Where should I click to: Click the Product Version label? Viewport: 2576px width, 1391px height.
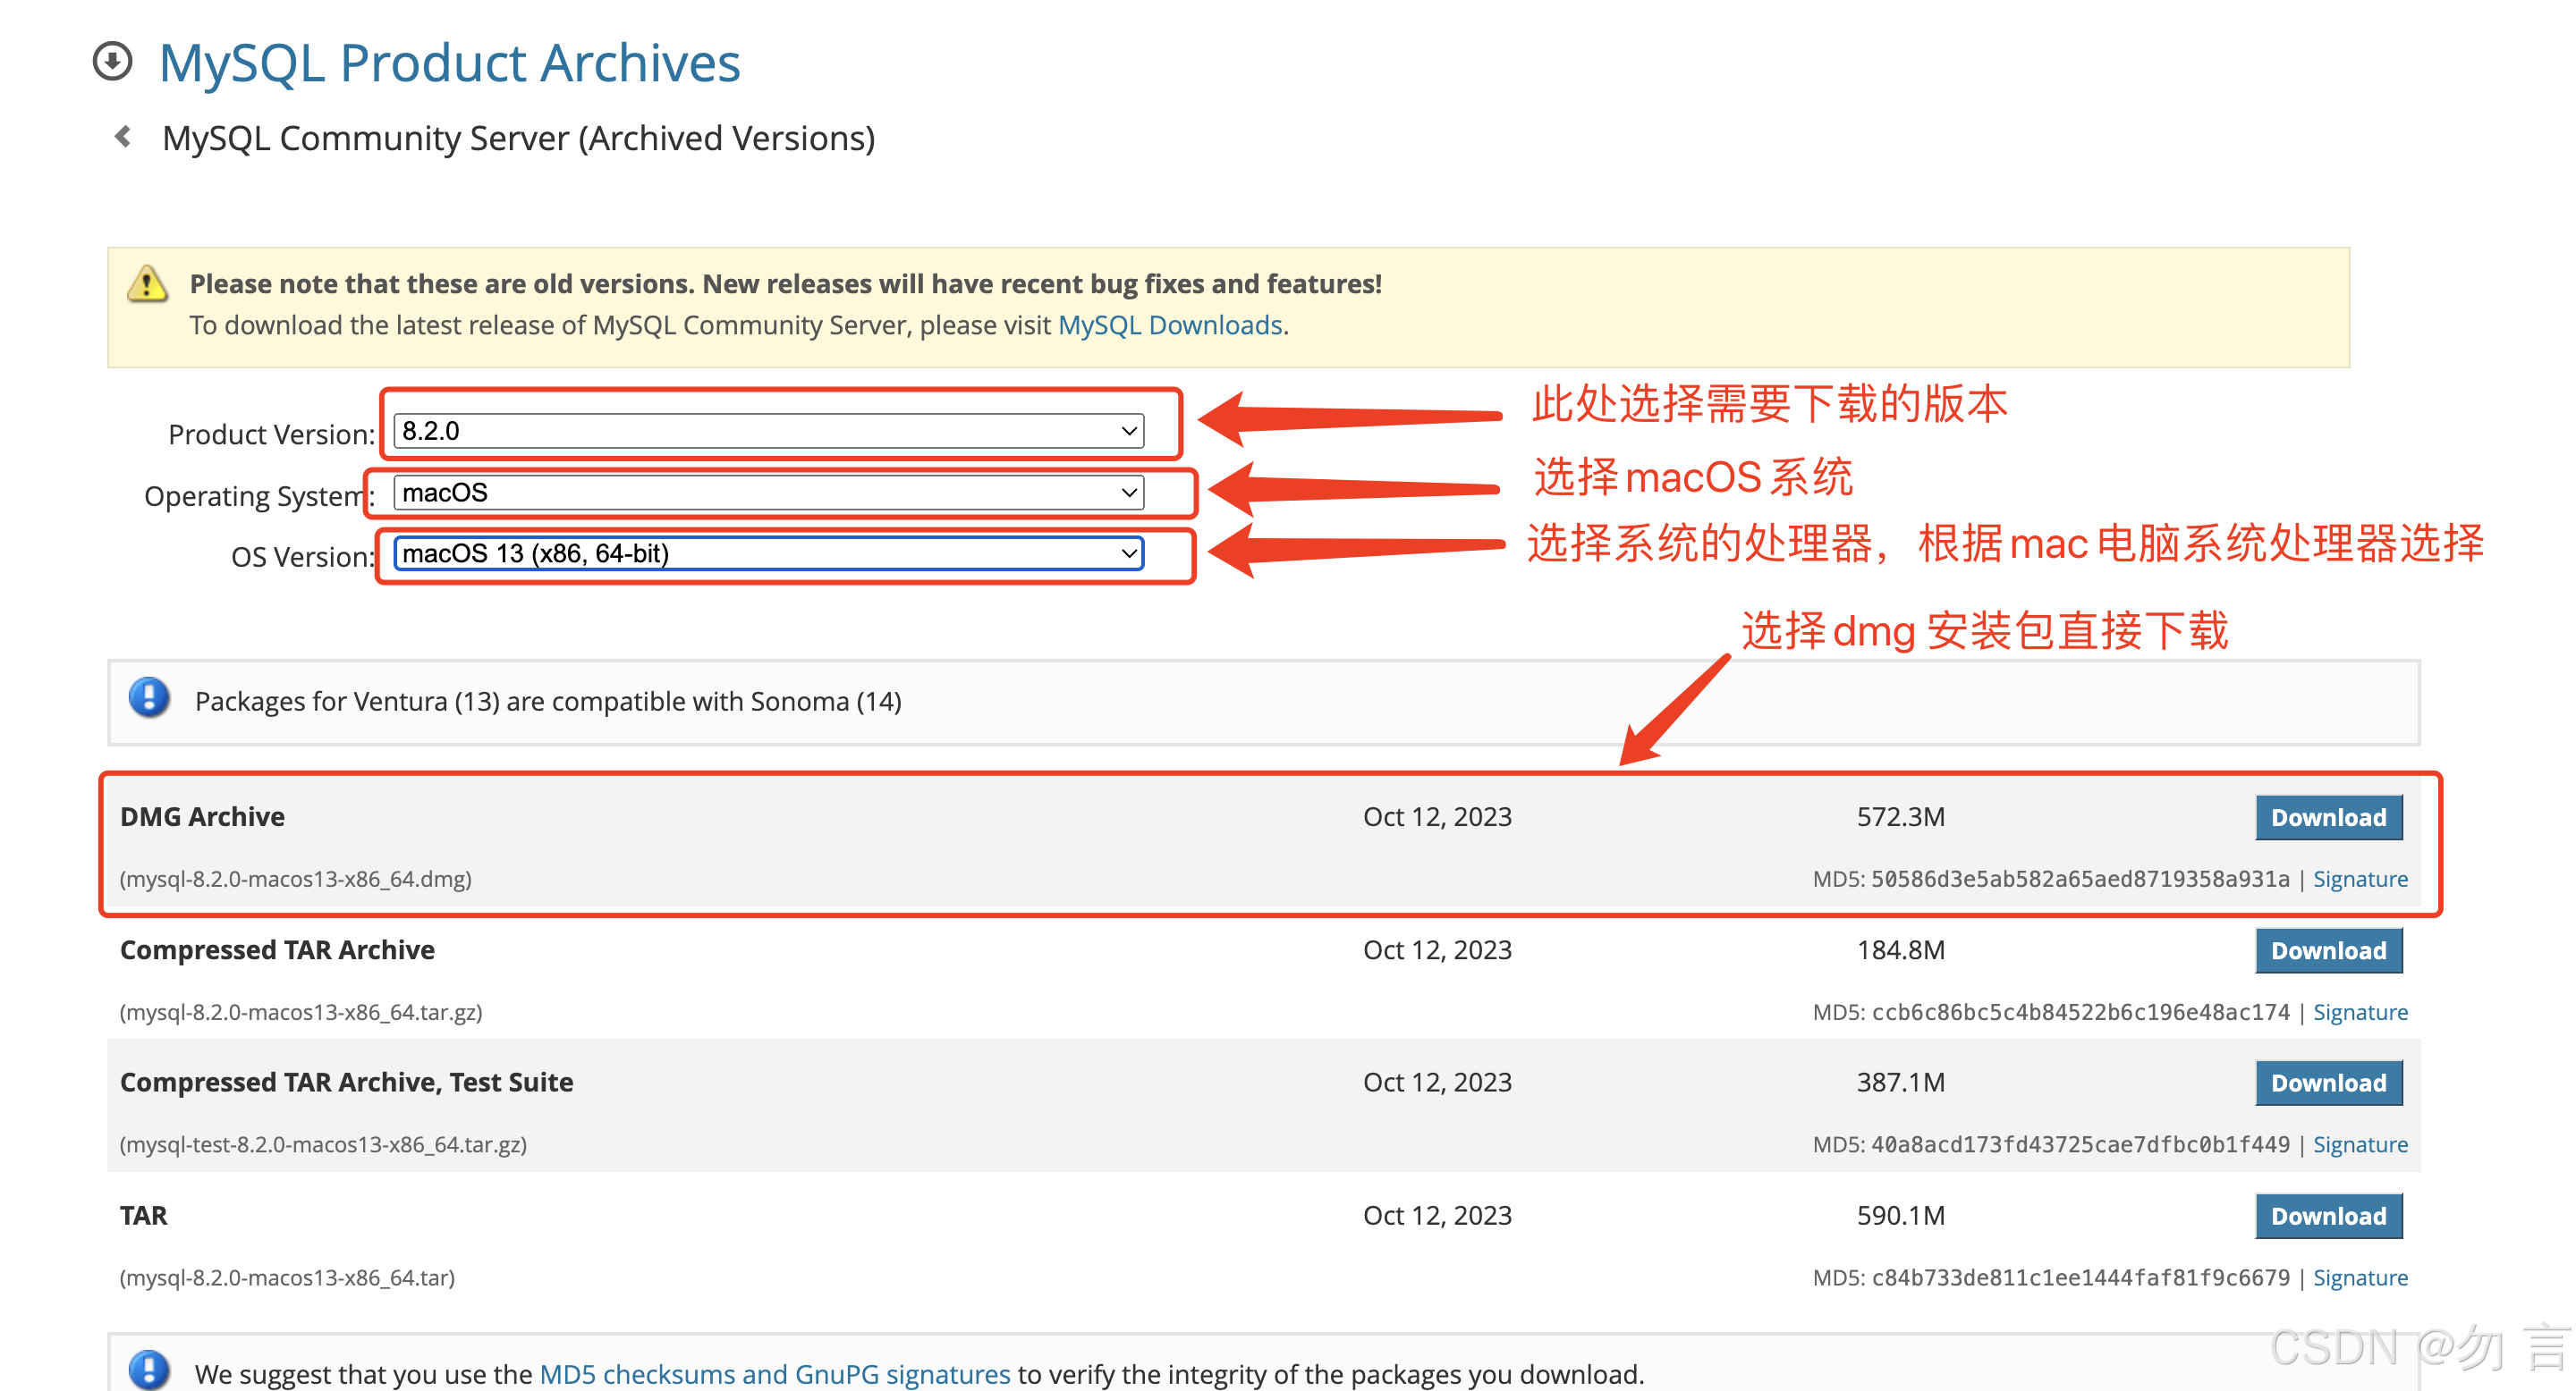[271, 434]
